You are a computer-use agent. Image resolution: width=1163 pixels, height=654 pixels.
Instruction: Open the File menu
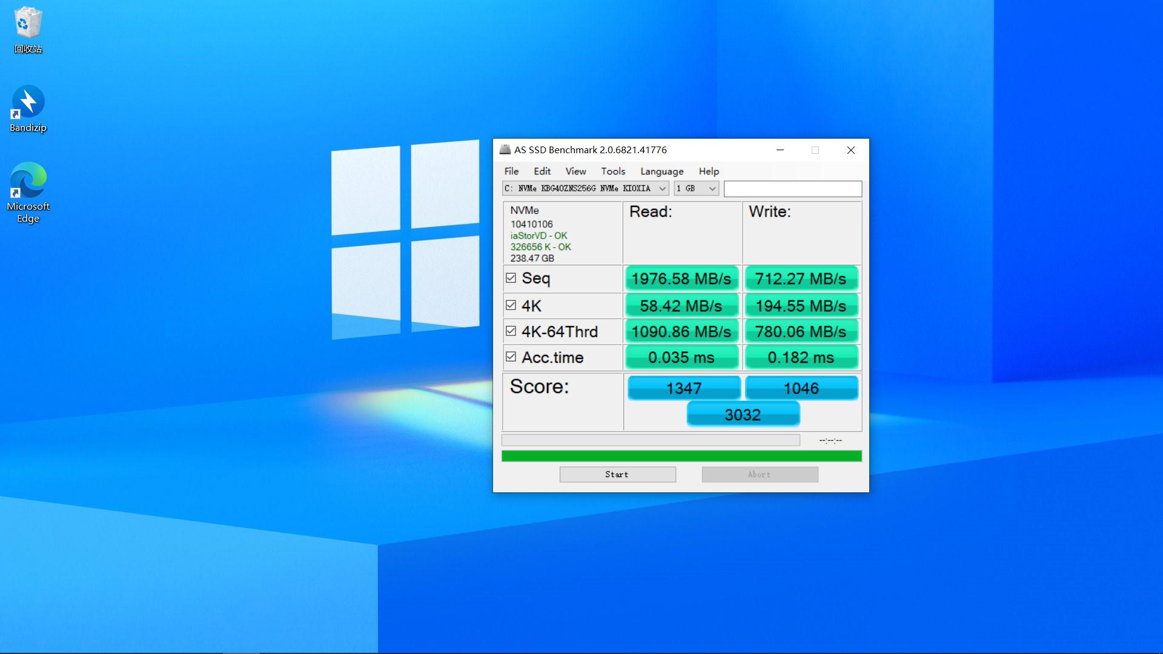511,171
